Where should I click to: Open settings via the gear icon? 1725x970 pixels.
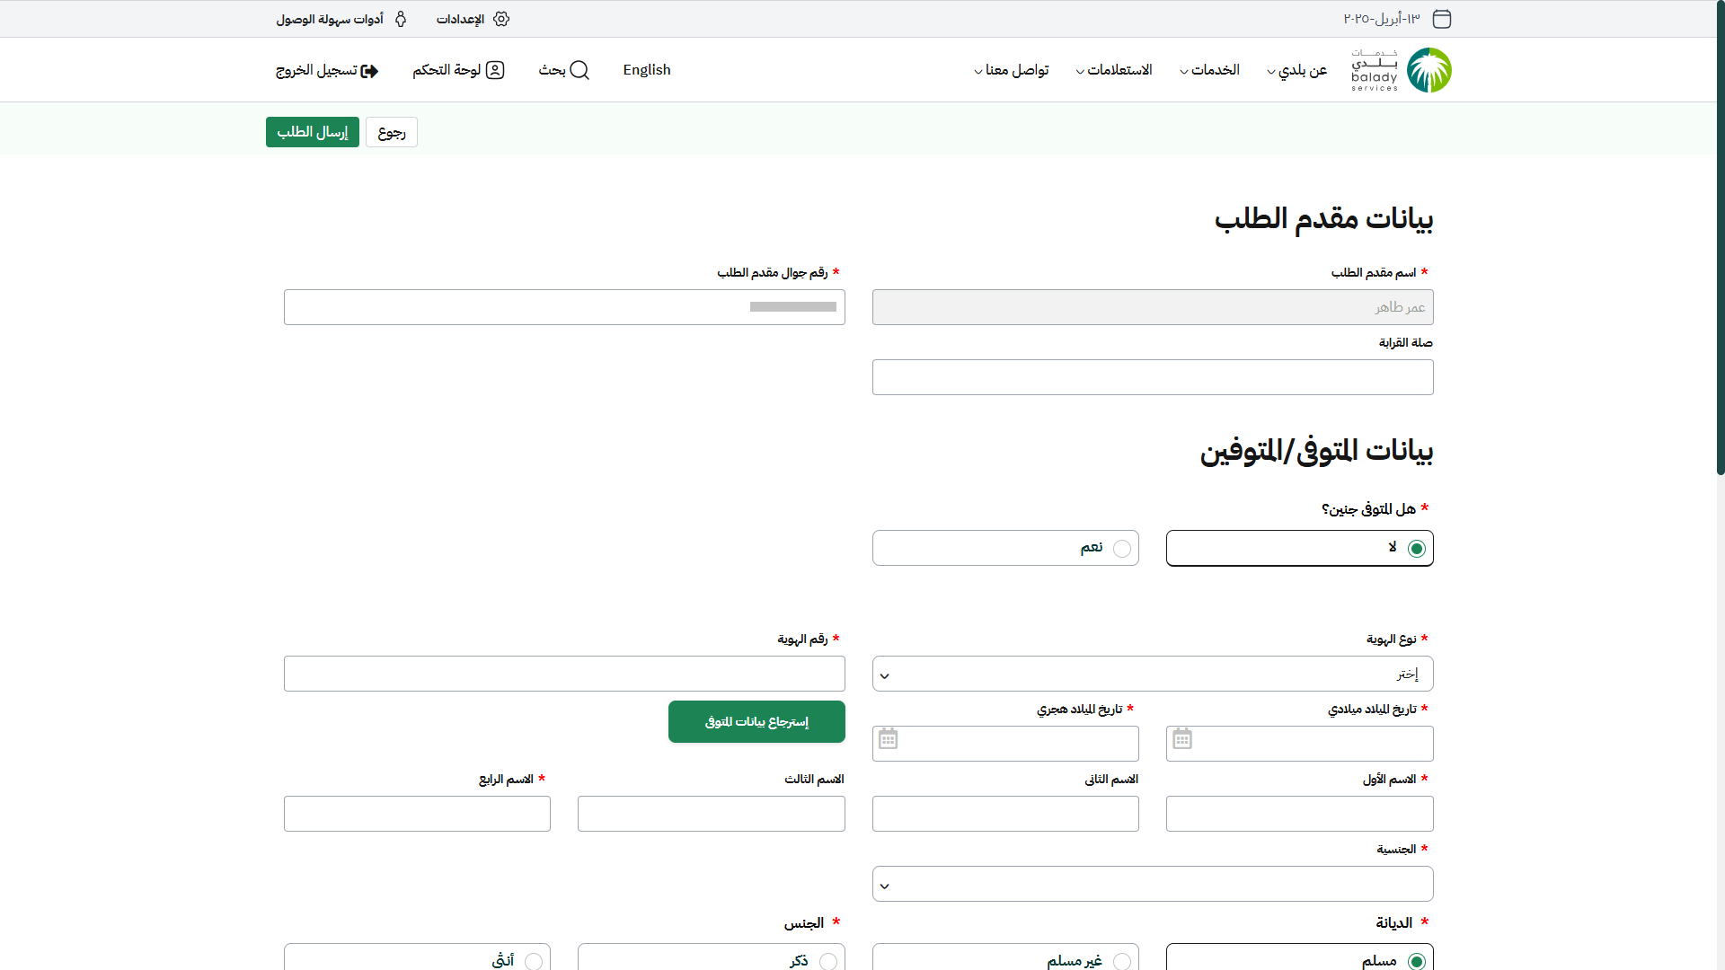(x=501, y=19)
